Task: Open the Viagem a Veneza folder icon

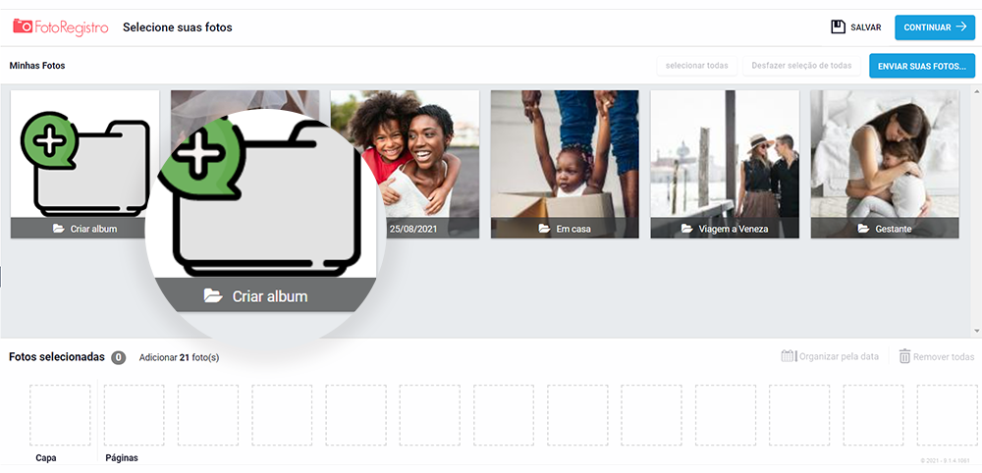Action: (x=687, y=229)
